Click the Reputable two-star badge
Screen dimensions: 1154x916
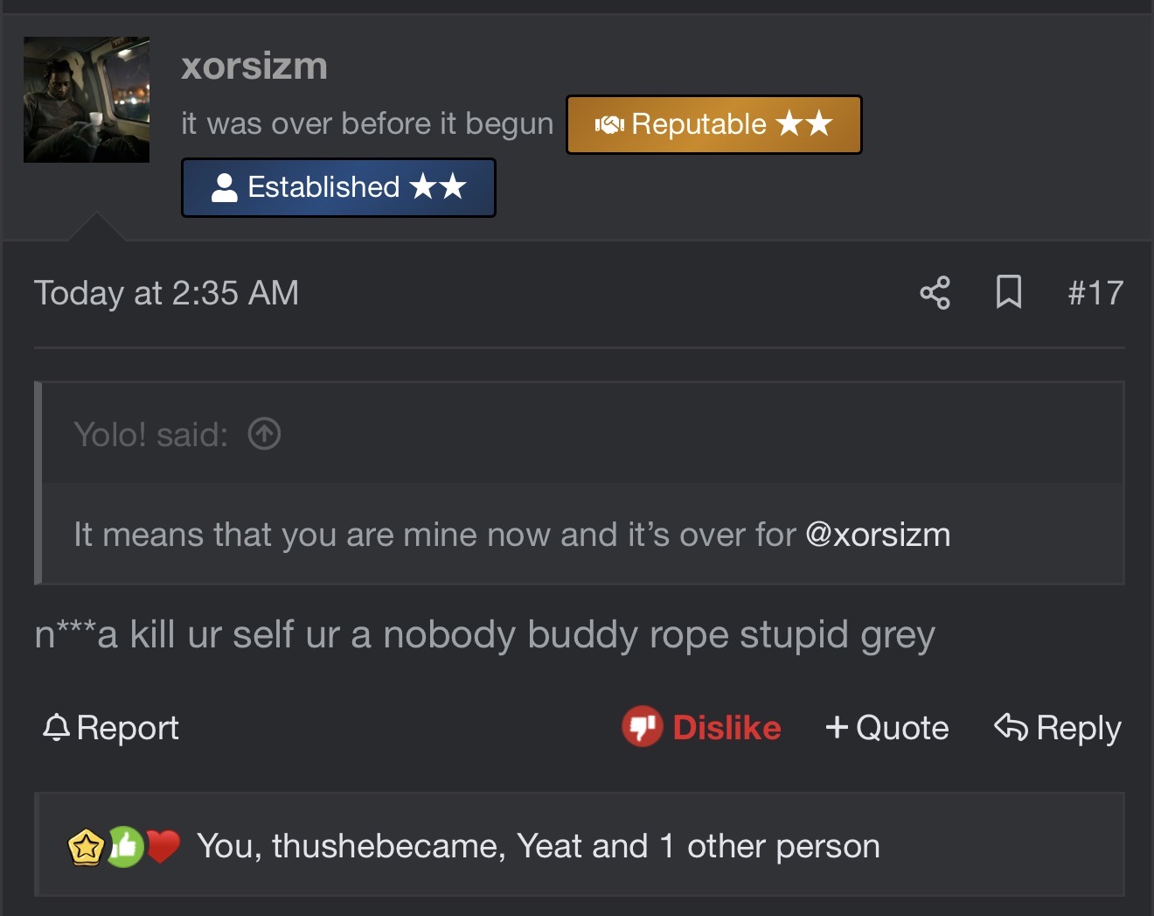(713, 124)
